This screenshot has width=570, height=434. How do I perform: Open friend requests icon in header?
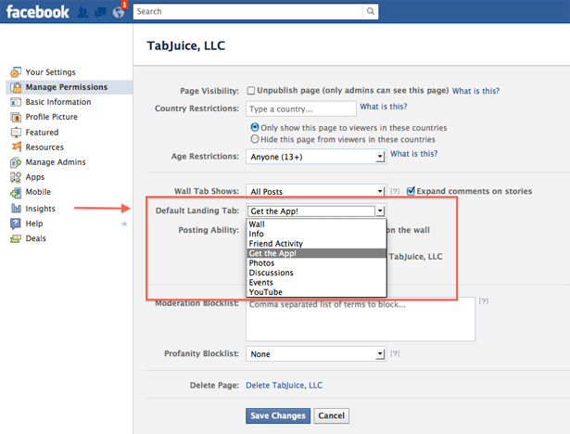coord(82,12)
